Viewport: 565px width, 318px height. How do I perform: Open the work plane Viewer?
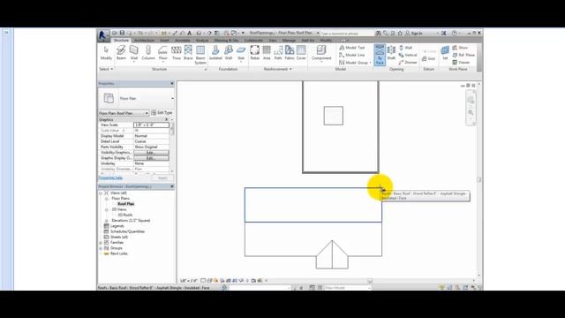click(x=461, y=63)
